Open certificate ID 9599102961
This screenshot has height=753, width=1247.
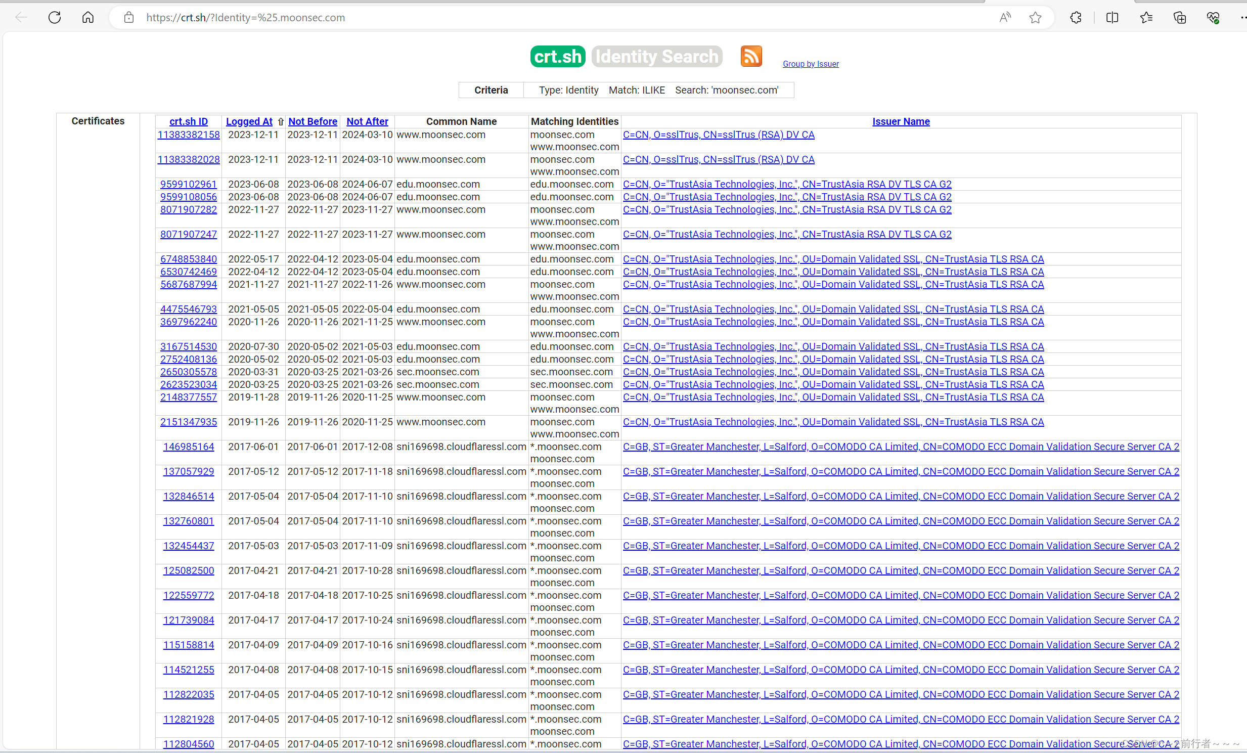tap(189, 184)
